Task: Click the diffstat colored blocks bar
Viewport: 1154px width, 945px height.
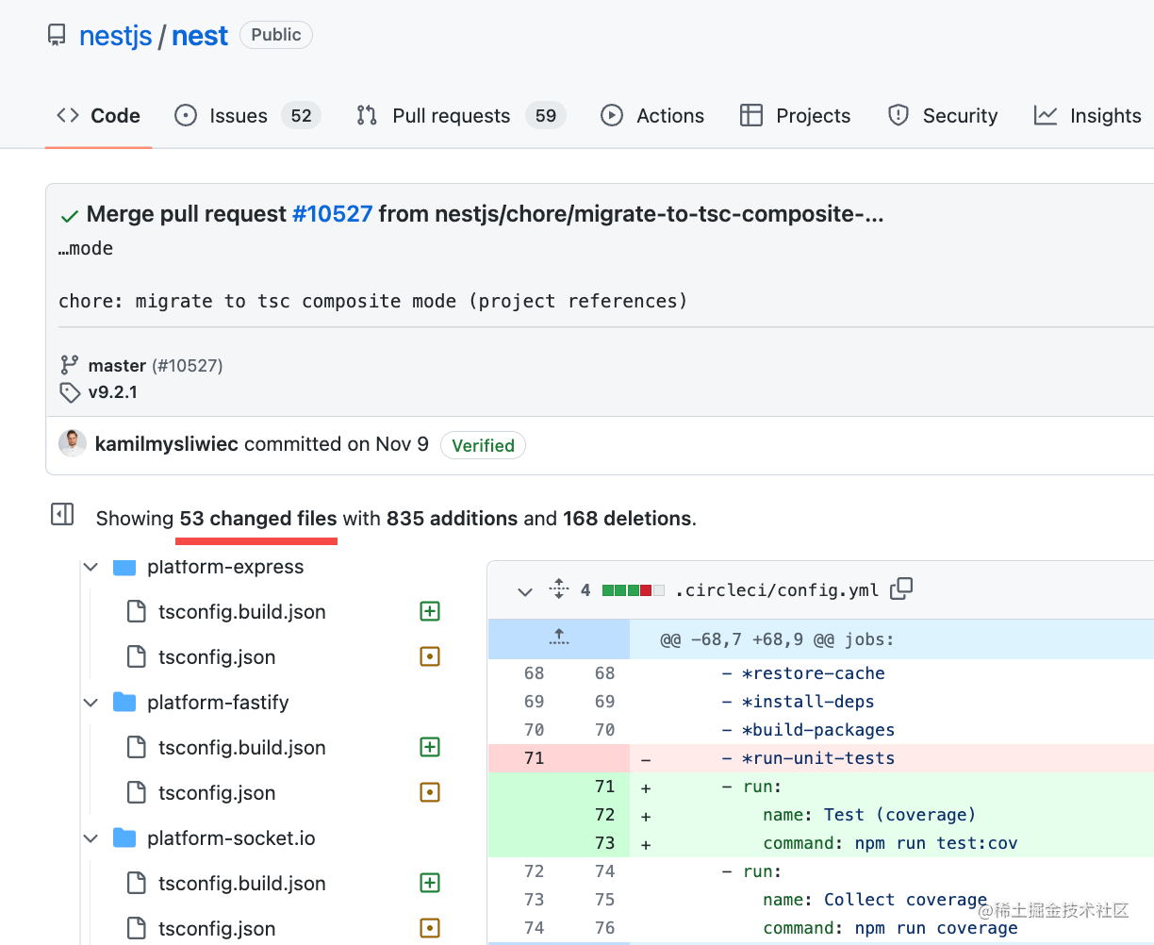Action: (x=633, y=590)
